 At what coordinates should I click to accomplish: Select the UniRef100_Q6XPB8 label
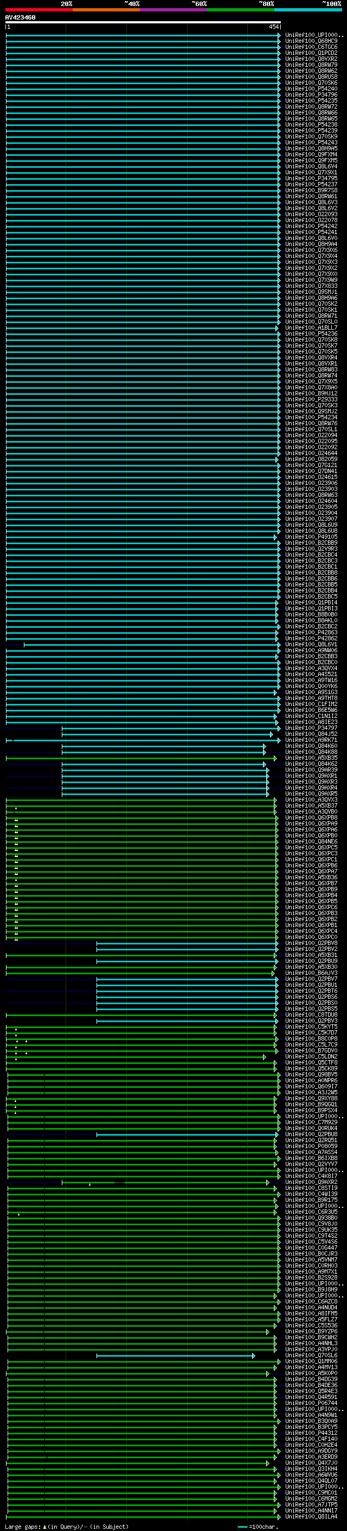(311, 818)
